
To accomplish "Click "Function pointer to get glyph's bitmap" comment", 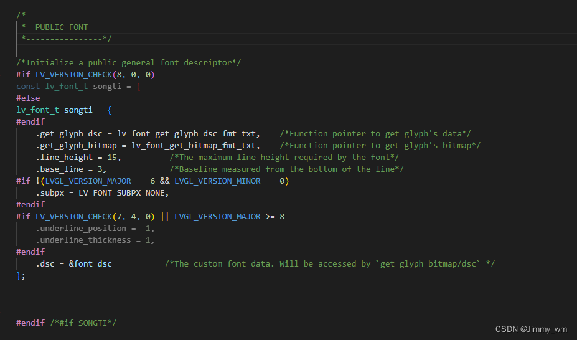I will pyautogui.click(x=380, y=146).
